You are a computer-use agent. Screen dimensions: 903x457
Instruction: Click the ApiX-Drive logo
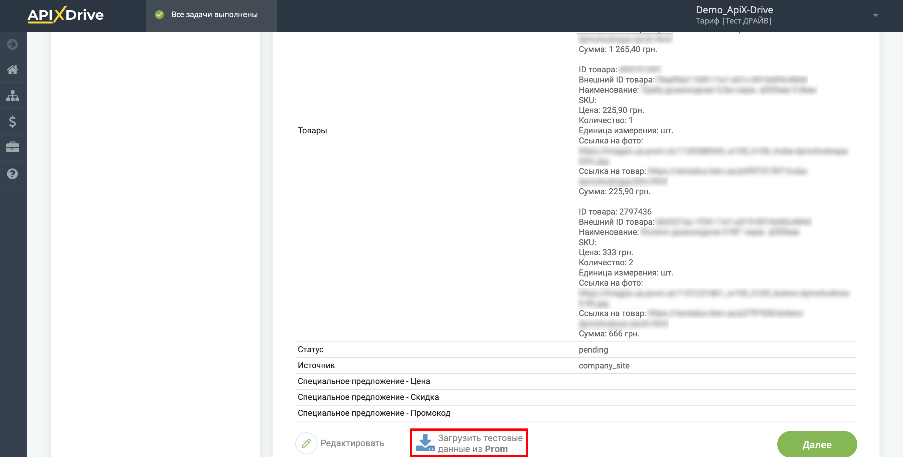[x=65, y=15]
